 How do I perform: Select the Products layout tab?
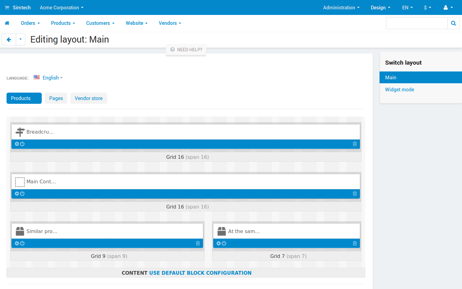24,98
